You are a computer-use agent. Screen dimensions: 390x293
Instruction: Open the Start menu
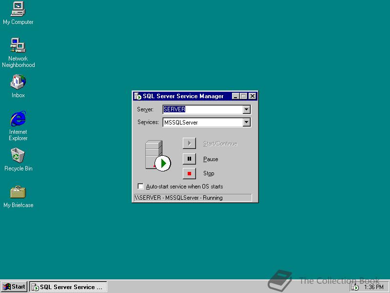[x=14, y=287]
